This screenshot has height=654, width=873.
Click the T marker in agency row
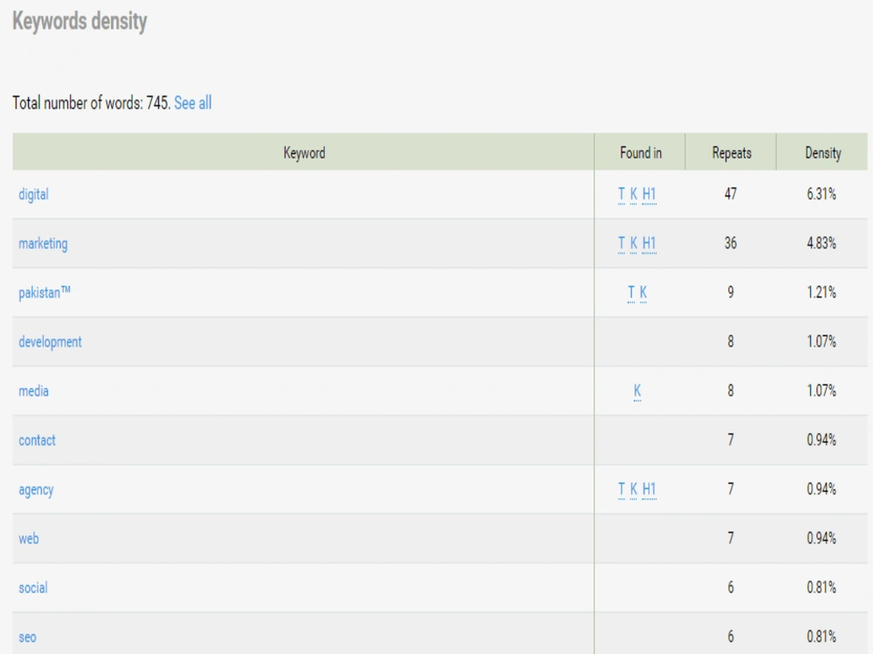622,489
